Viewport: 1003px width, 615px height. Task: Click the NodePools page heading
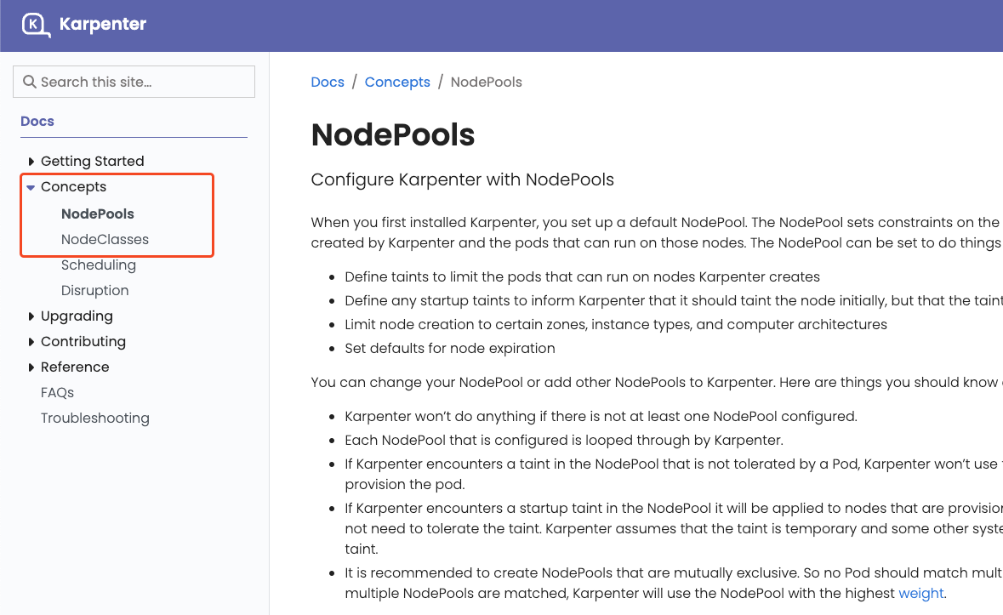tap(393, 135)
